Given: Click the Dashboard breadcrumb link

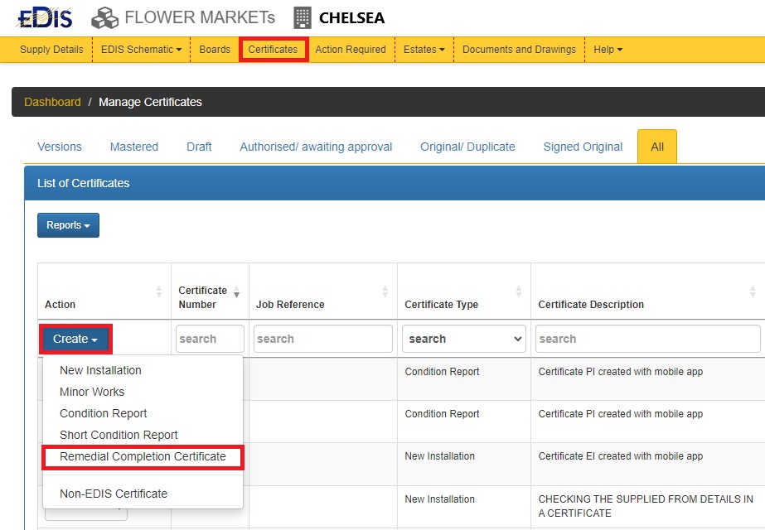Looking at the screenshot, I should pos(52,102).
